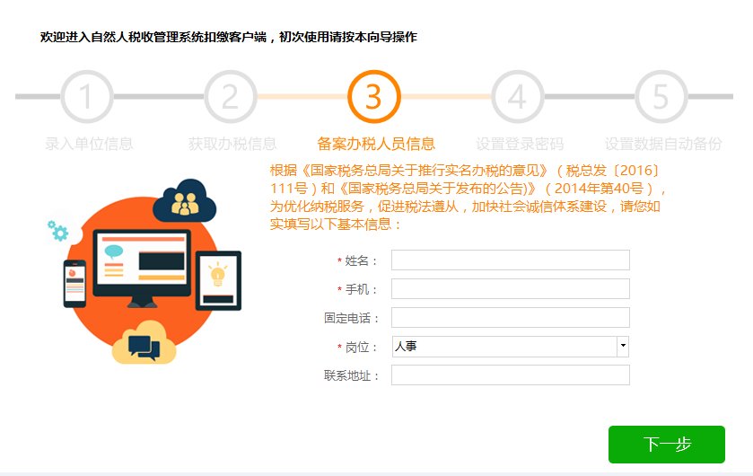Image resolution: width=753 pixels, height=476 pixels.
Task: Click step 1 circle icon
Action: 87,96
